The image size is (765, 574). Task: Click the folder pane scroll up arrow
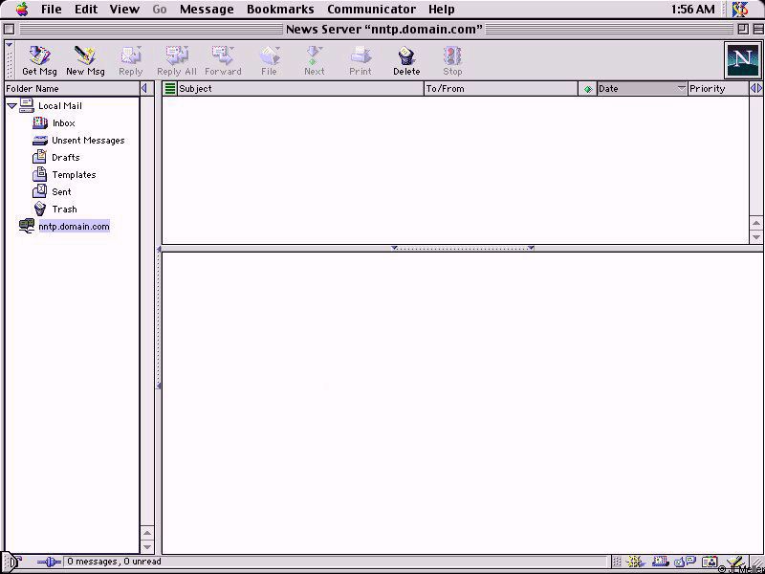pyautogui.click(x=147, y=534)
